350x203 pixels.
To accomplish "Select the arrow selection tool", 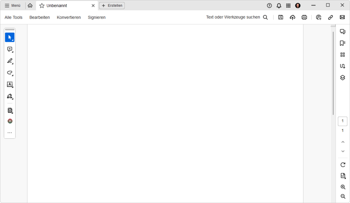I will (10, 37).
